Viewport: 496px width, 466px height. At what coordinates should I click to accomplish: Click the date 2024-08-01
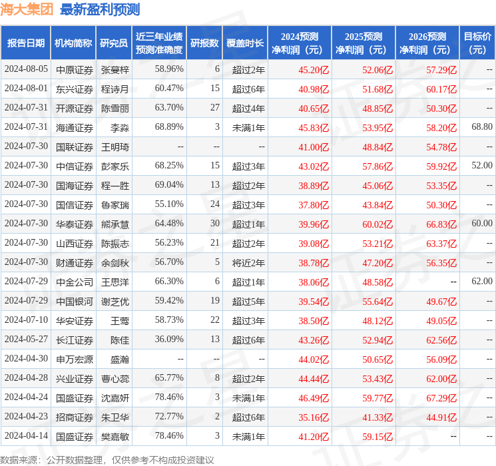pos(26,89)
